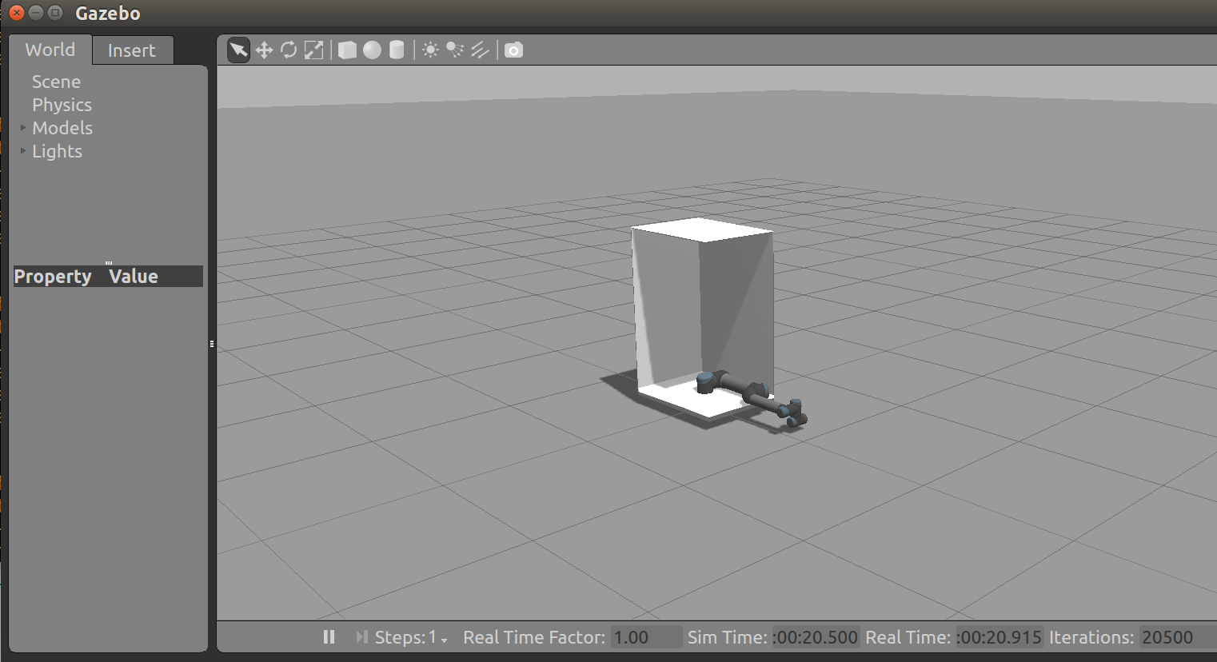Expand the Models tree item

click(x=22, y=128)
